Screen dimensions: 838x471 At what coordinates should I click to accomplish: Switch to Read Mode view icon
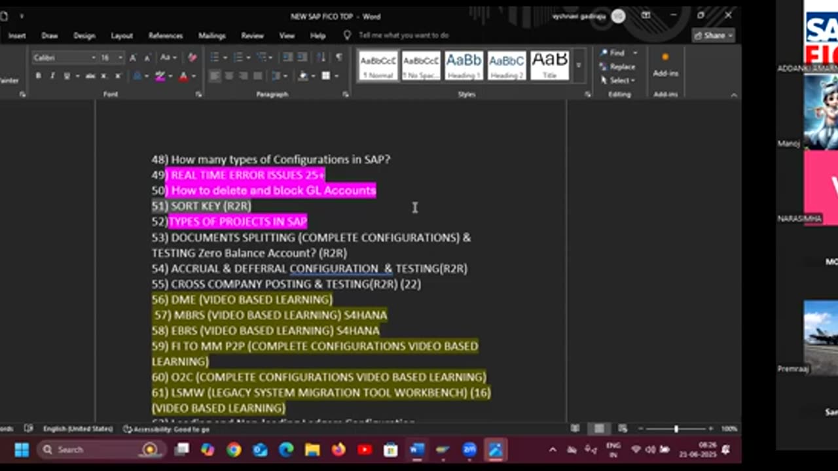coord(575,429)
